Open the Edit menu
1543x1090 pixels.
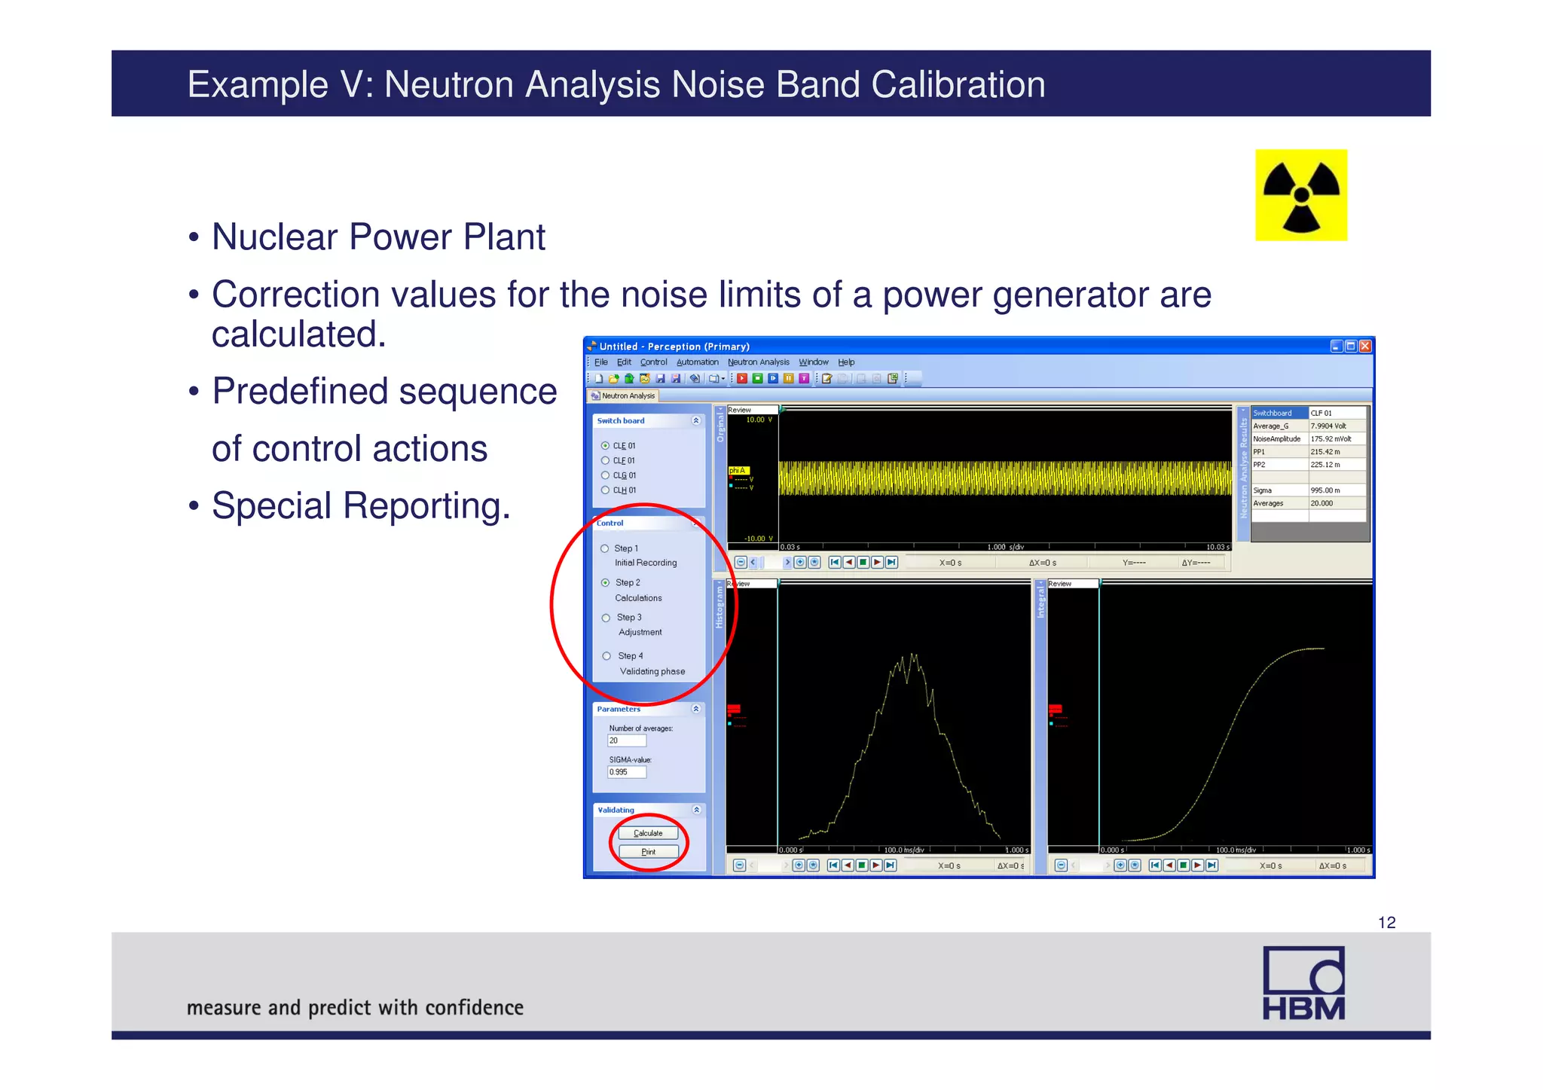[624, 362]
